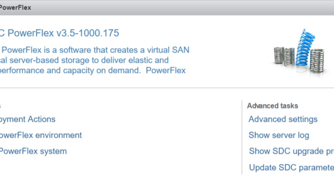
Task: Open the Advanced settings link
Action: pos(283,119)
